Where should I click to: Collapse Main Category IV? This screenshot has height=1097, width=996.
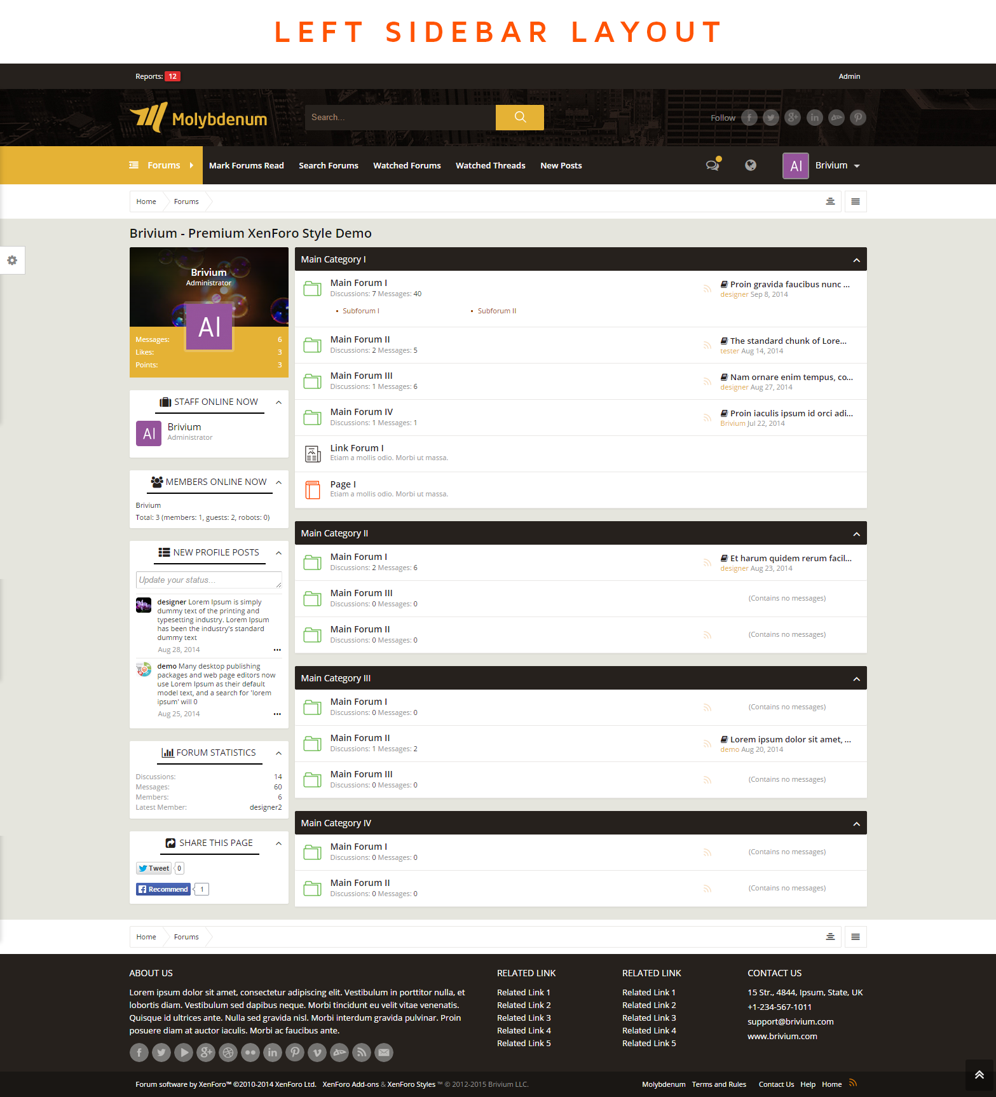[856, 824]
